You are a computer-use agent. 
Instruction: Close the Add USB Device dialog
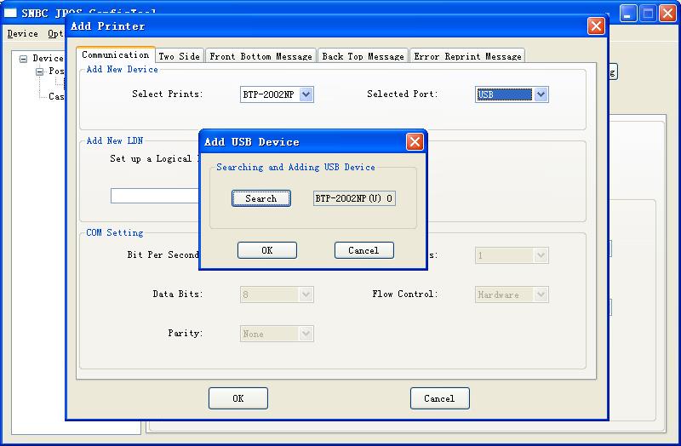click(415, 141)
